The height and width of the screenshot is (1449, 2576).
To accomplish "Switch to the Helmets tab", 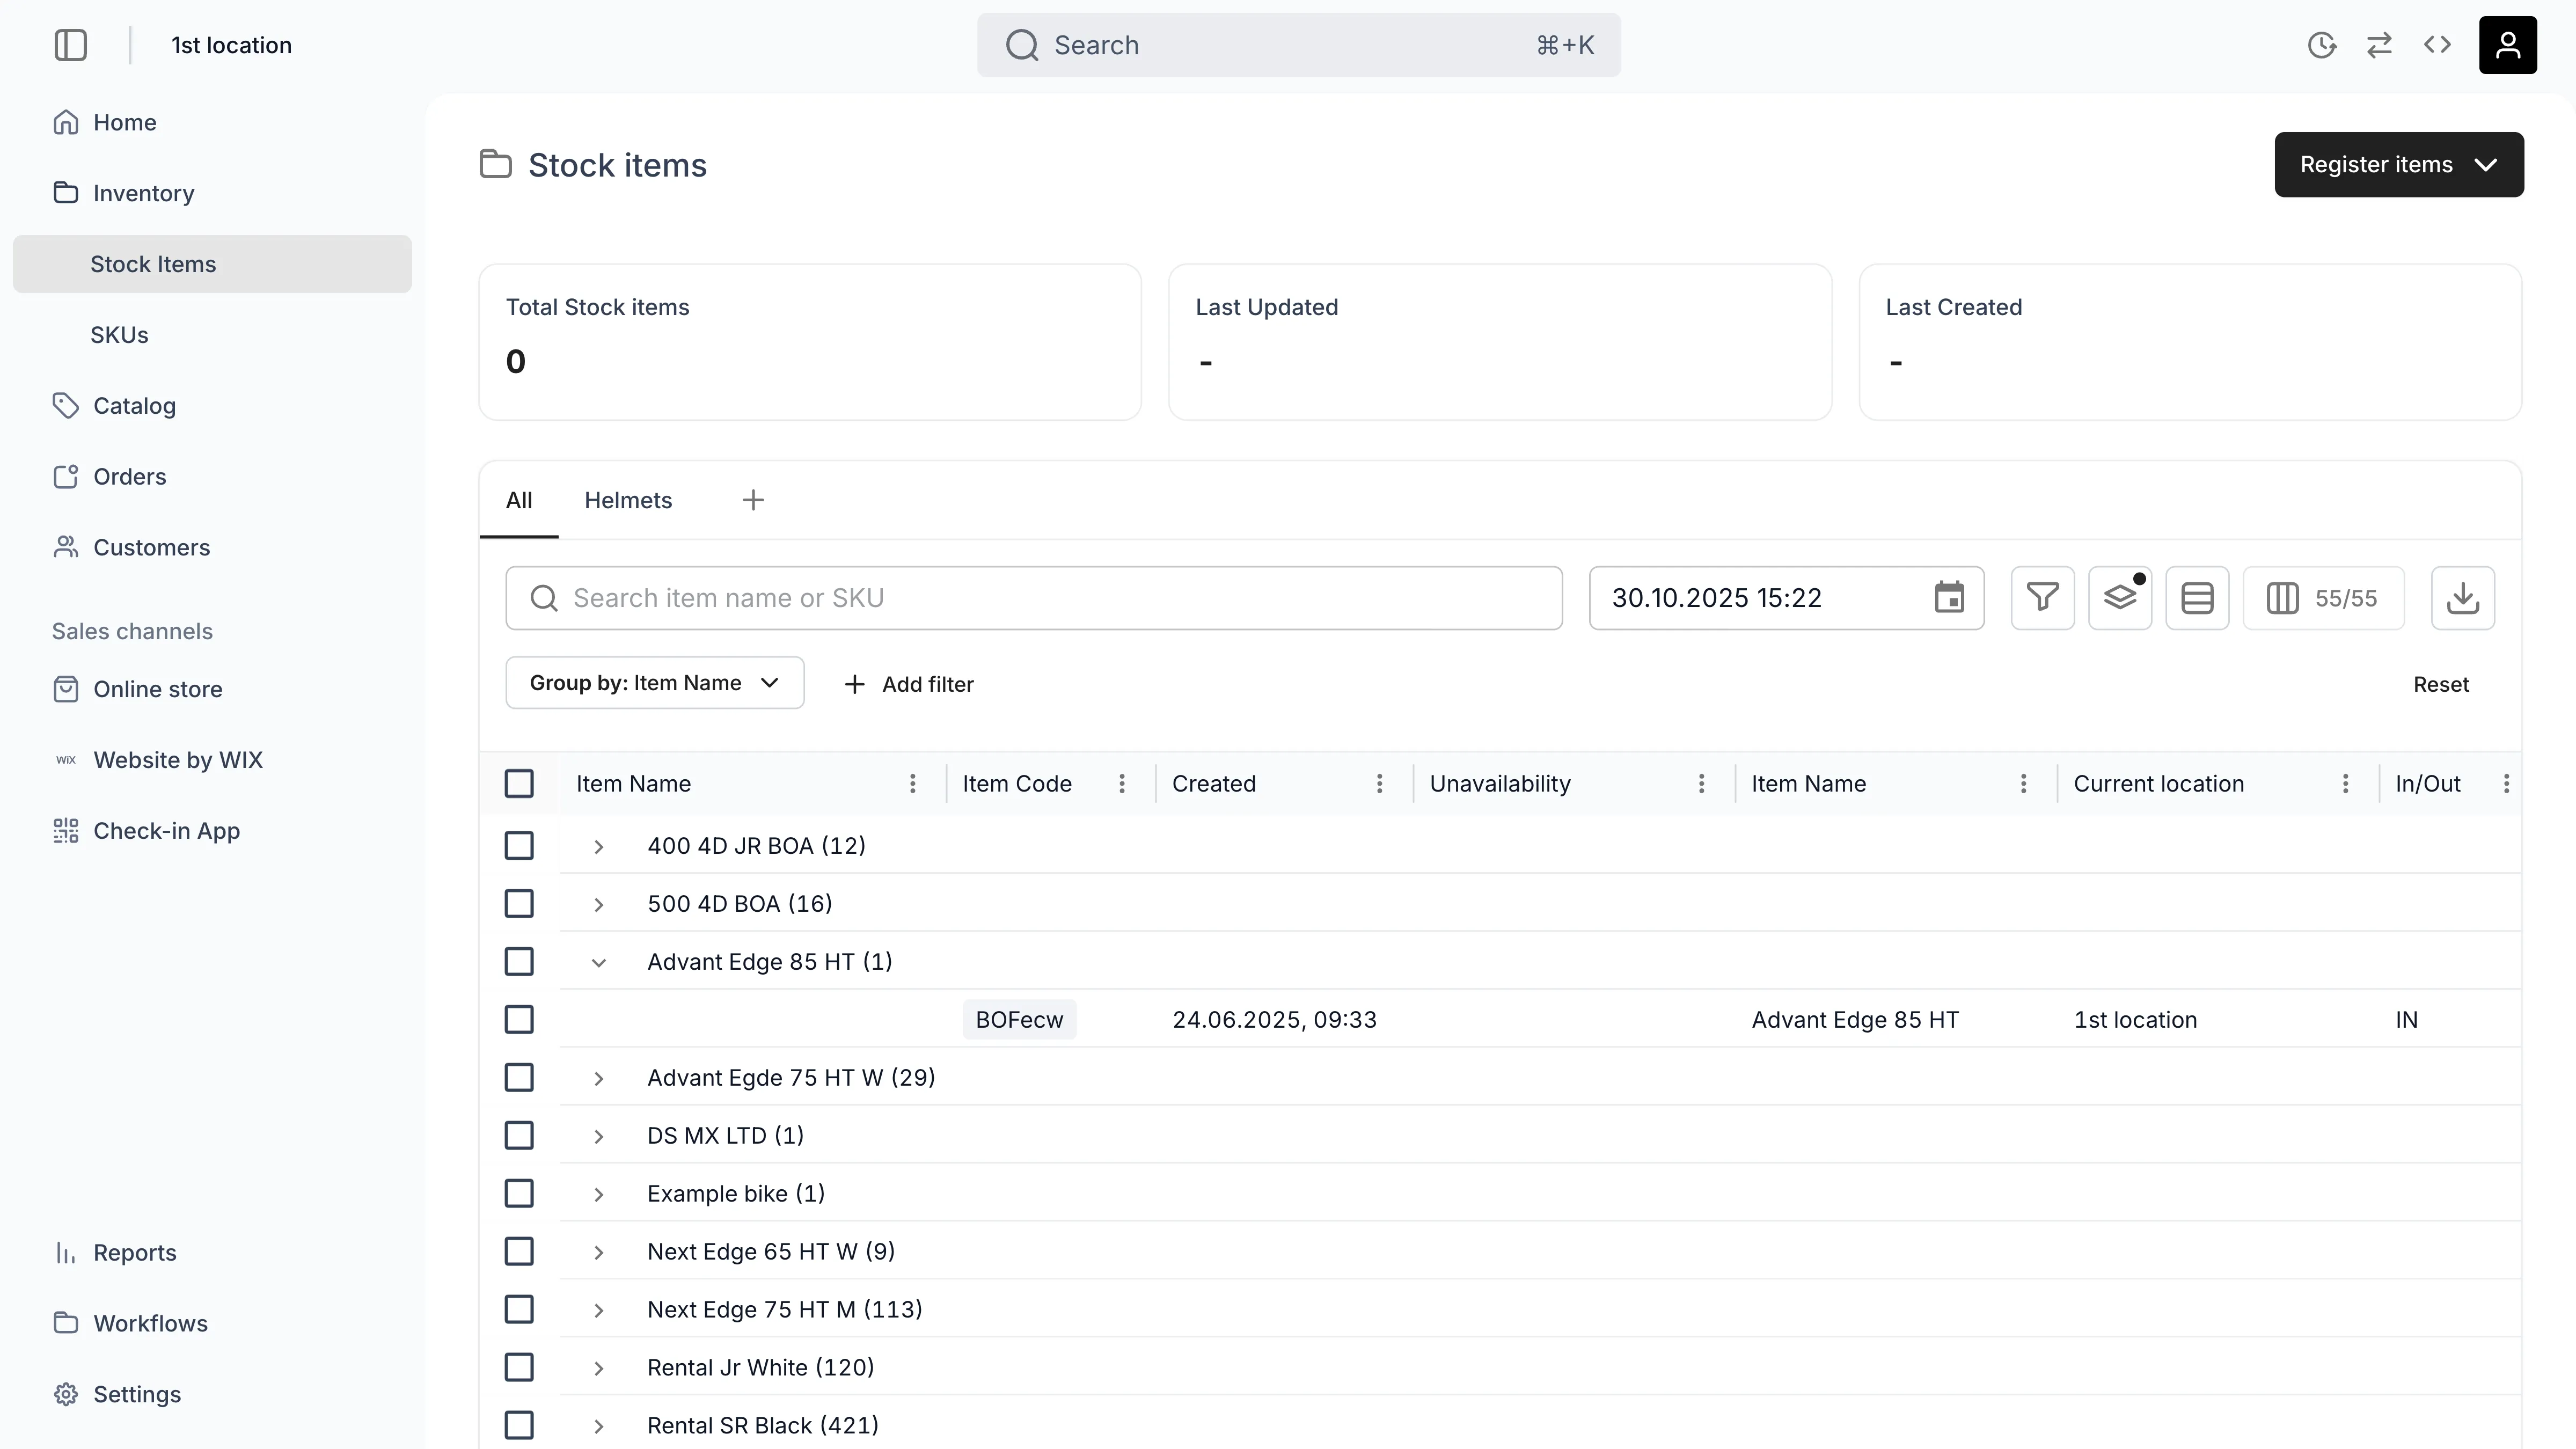I will pyautogui.click(x=628, y=500).
